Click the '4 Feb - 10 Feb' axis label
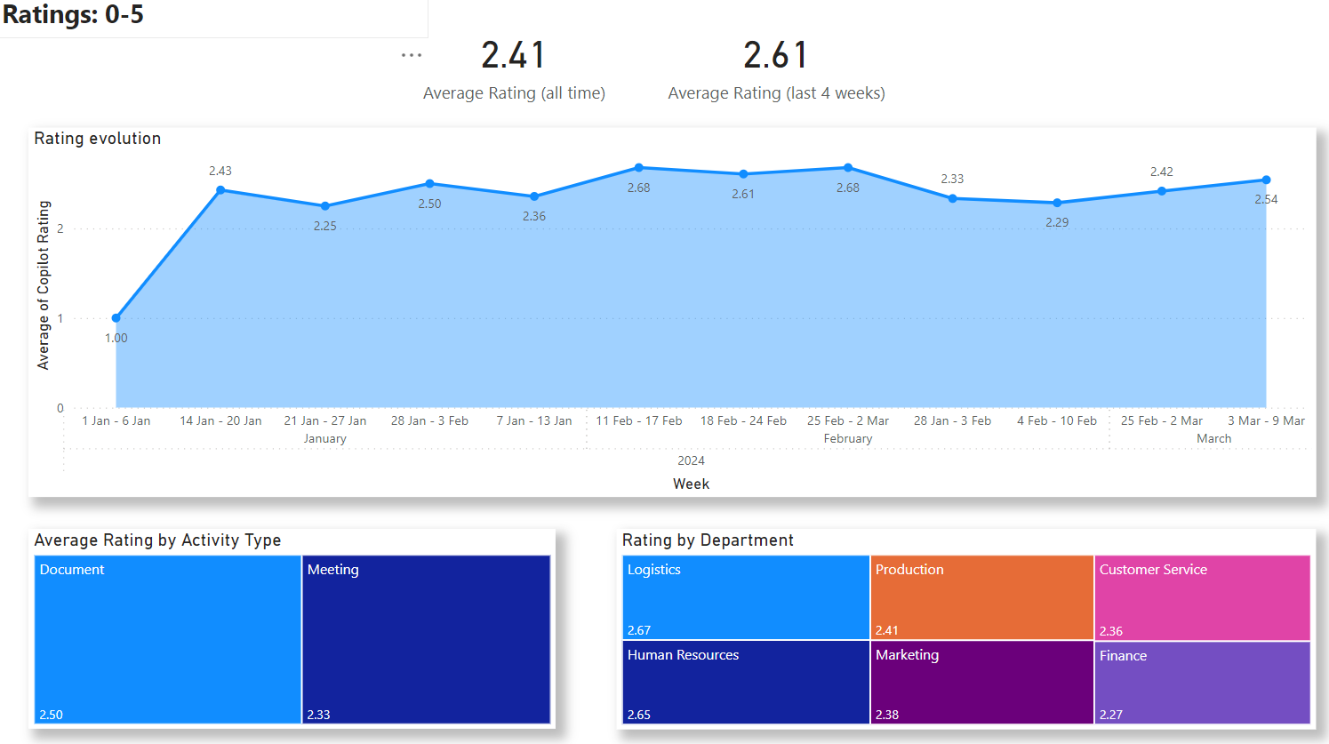 pos(1057,420)
